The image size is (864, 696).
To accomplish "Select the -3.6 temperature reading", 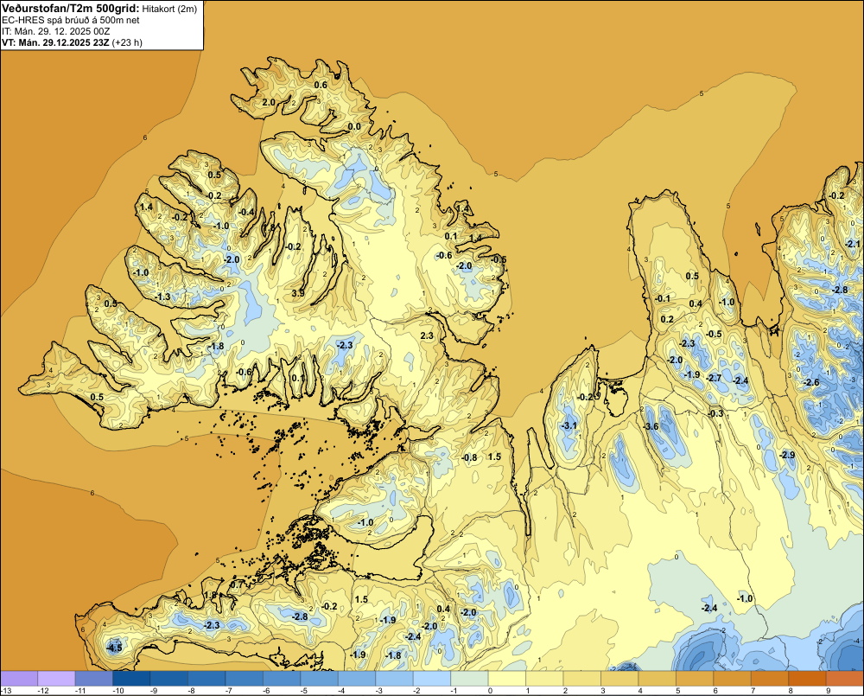I will click(651, 426).
